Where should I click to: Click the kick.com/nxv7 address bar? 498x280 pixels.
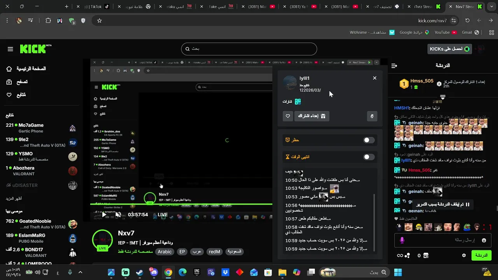[x=432, y=21]
